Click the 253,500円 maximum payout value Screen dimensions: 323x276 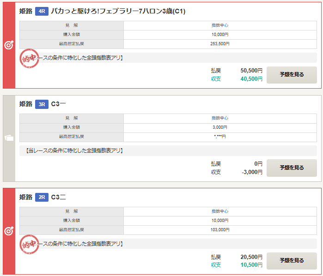pos(220,44)
